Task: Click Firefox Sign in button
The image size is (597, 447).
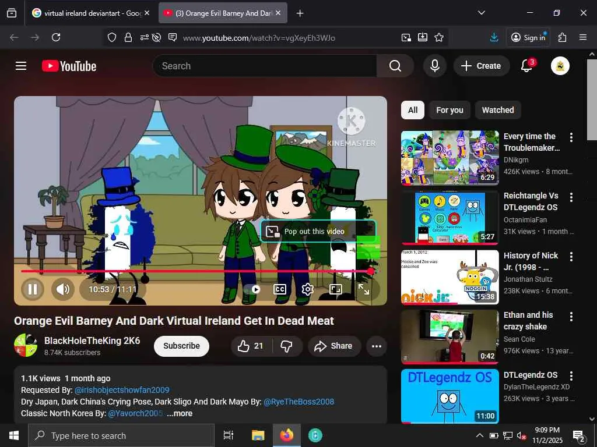Action: [x=528, y=37]
